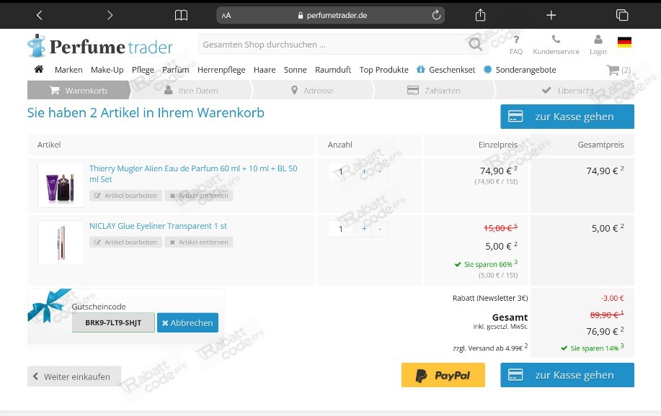
Task: Click the Thierry Mugler product thumbnail
Action: click(61, 185)
